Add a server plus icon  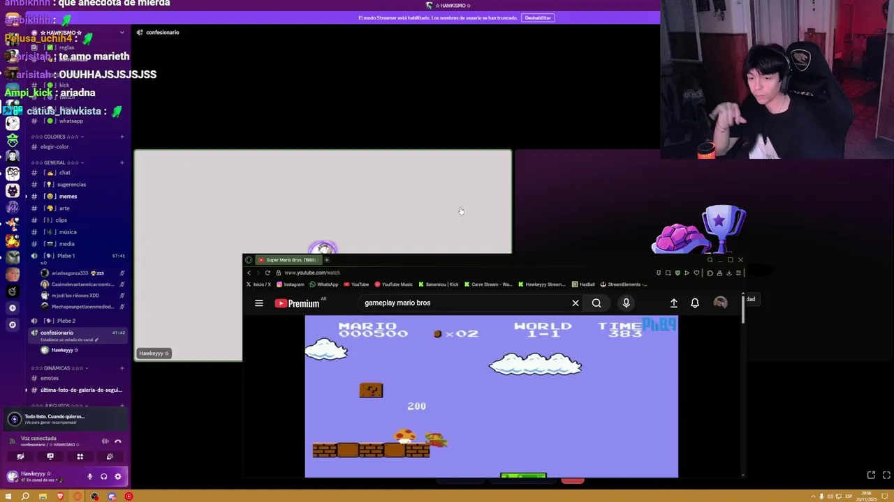click(x=12, y=308)
